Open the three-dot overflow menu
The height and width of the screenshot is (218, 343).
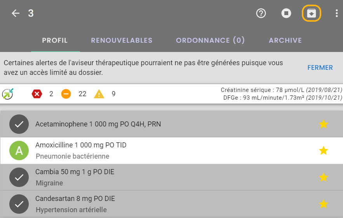(x=336, y=13)
